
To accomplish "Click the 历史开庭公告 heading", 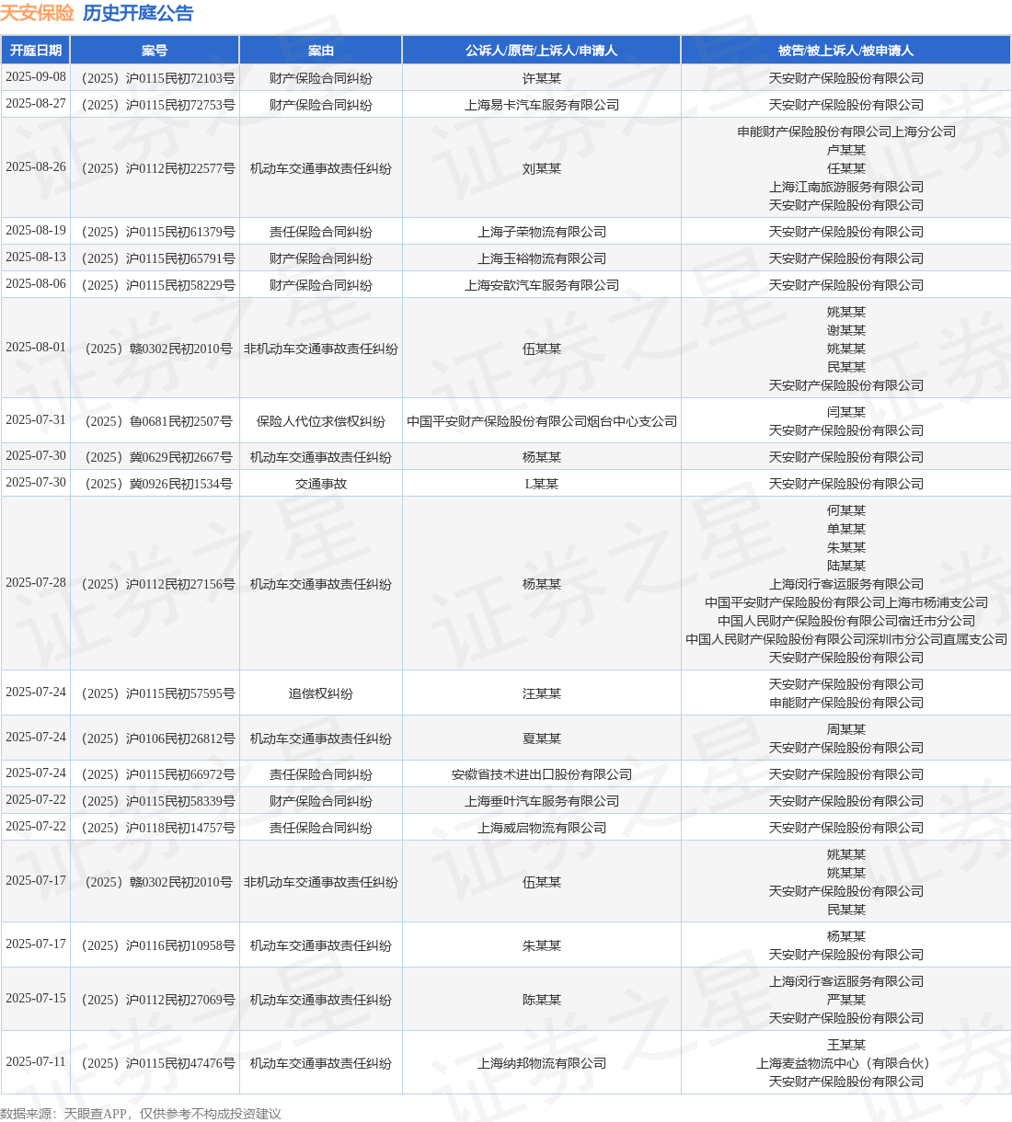I will [x=138, y=13].
